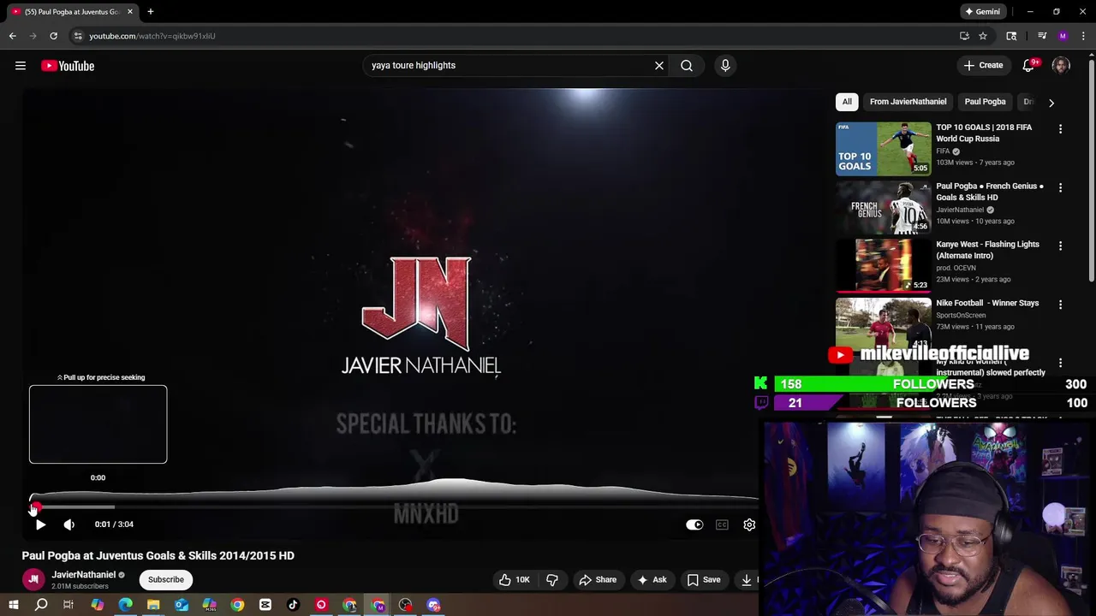Open the YouTube account avatar menu

tap(1061, 66)
